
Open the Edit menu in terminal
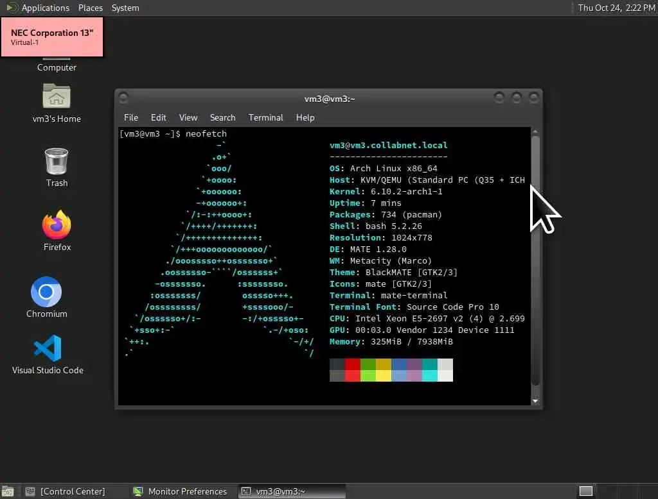158,117
